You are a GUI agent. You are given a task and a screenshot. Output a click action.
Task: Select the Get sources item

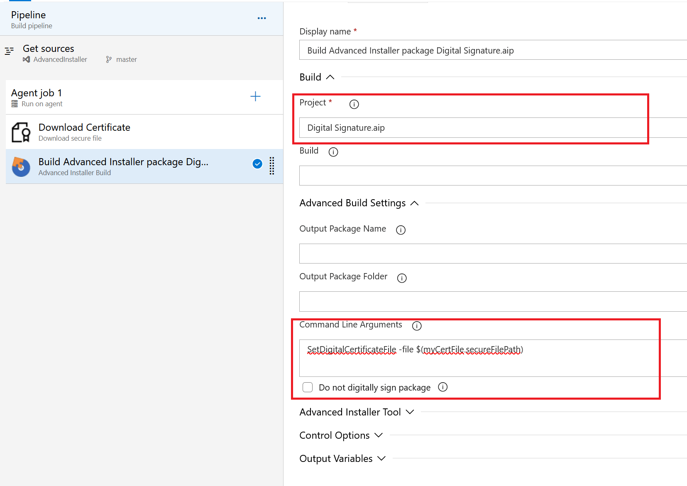(142, 54)
